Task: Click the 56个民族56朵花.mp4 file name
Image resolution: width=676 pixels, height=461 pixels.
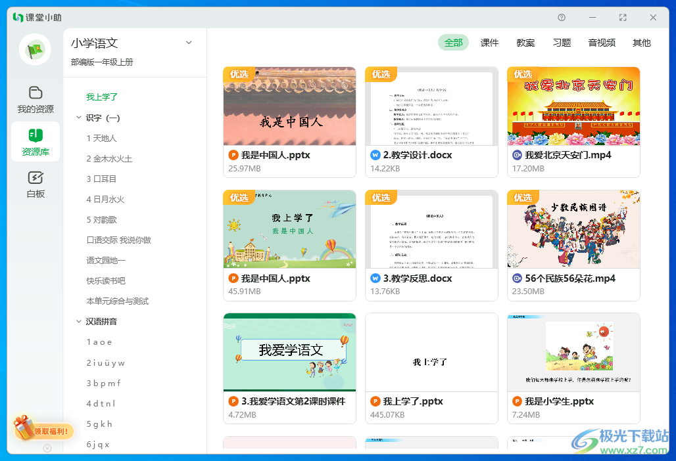Action: click(x=570, y=278)
